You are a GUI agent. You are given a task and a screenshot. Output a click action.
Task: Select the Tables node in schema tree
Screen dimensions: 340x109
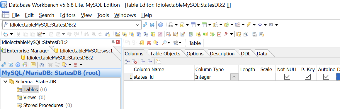tap(30, 89)
